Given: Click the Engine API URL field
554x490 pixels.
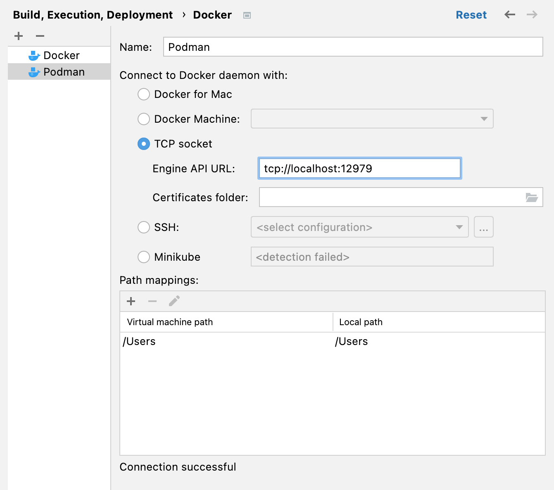Looking at the screenshot, I should [x=360, y=168].
